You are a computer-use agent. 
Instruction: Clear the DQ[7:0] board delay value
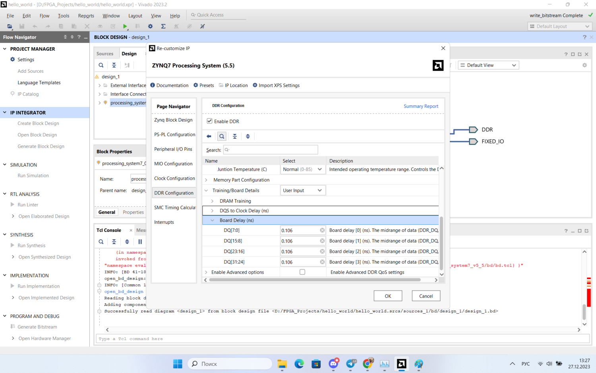tap(322, 230)
